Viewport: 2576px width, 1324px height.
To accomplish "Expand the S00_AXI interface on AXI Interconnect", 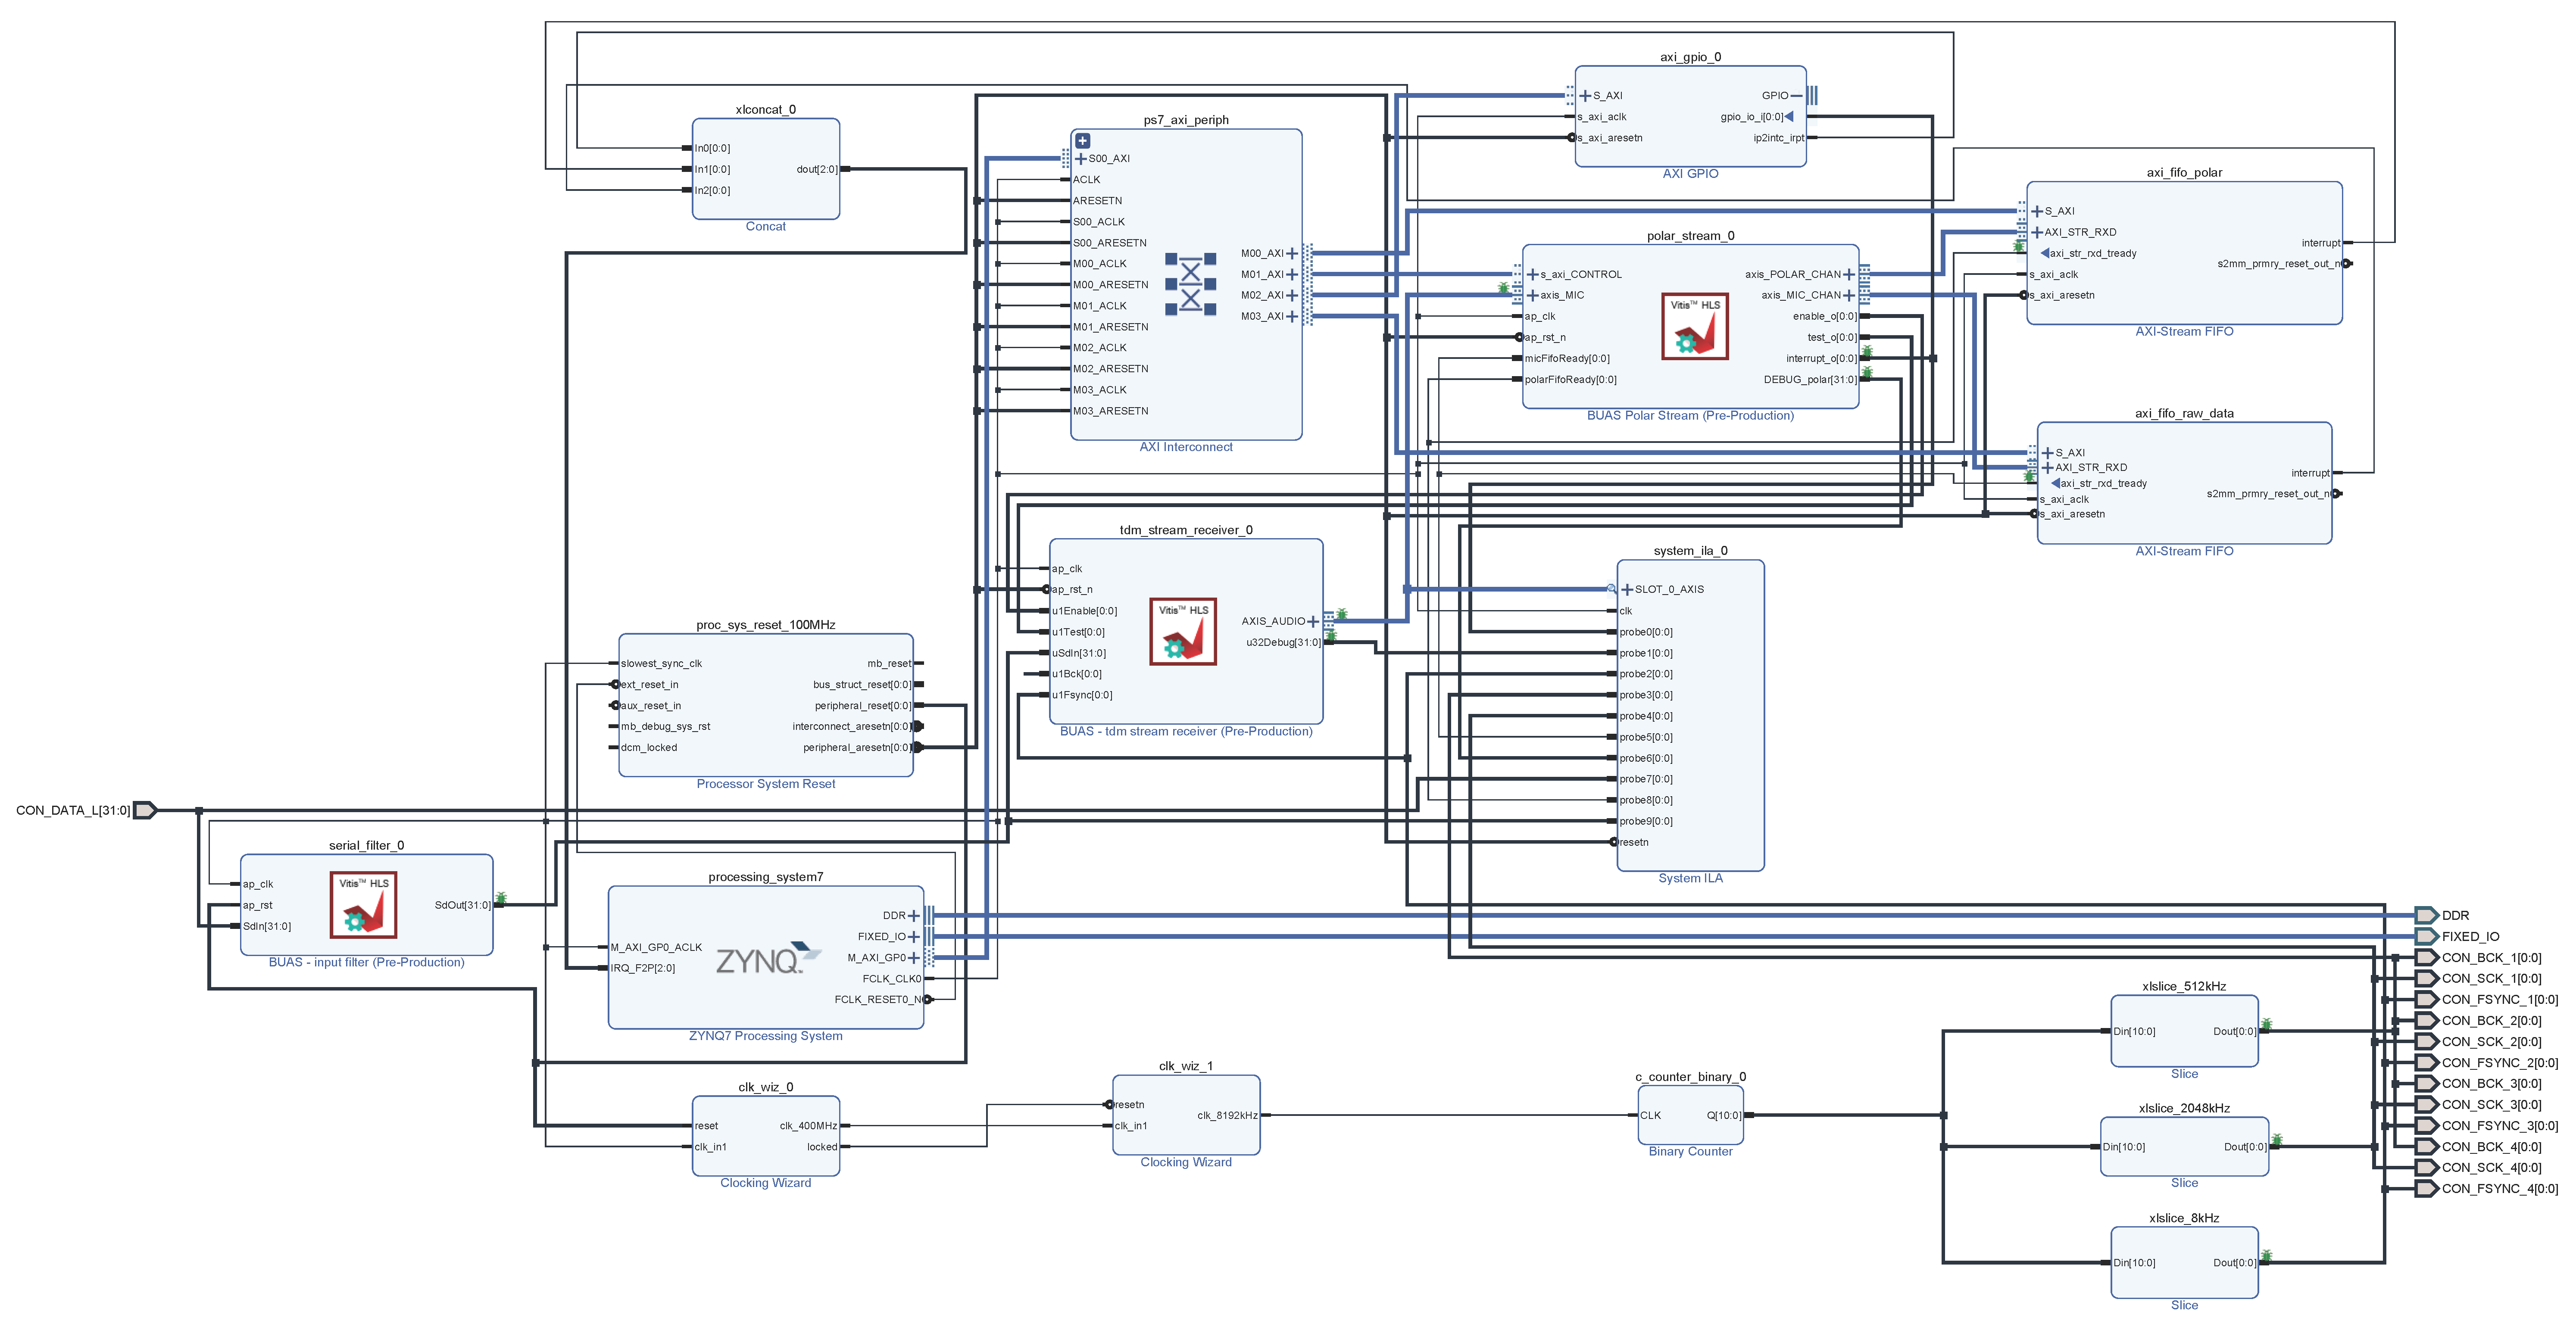I will [x=1080, y=158].
